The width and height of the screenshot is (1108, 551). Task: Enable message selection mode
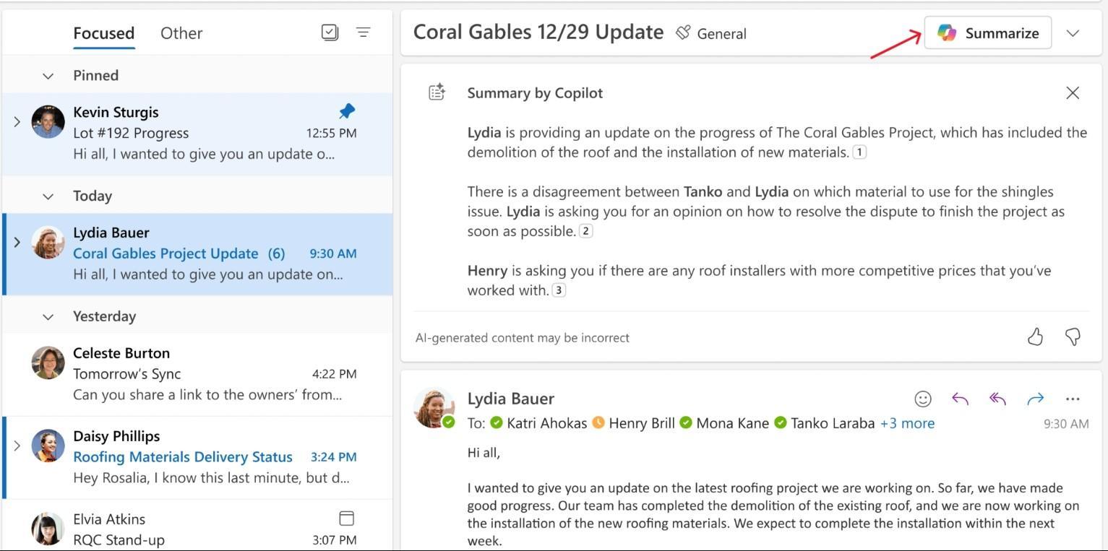pos(330,32)
